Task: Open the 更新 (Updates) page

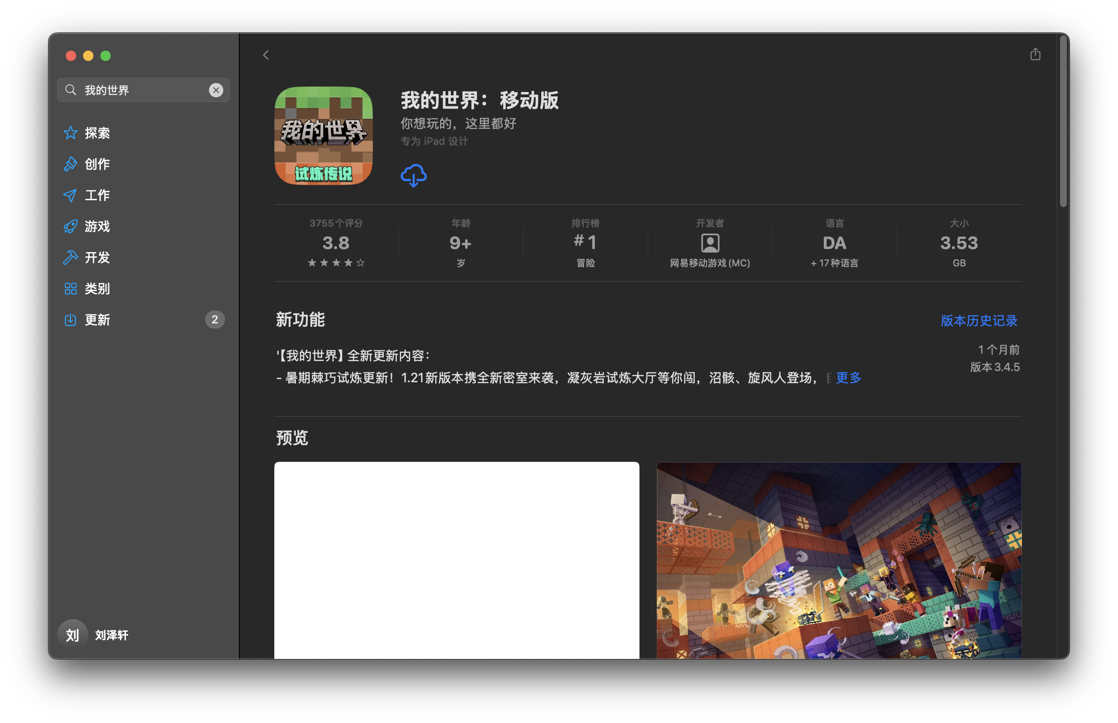Action: [x=97, y=320]
